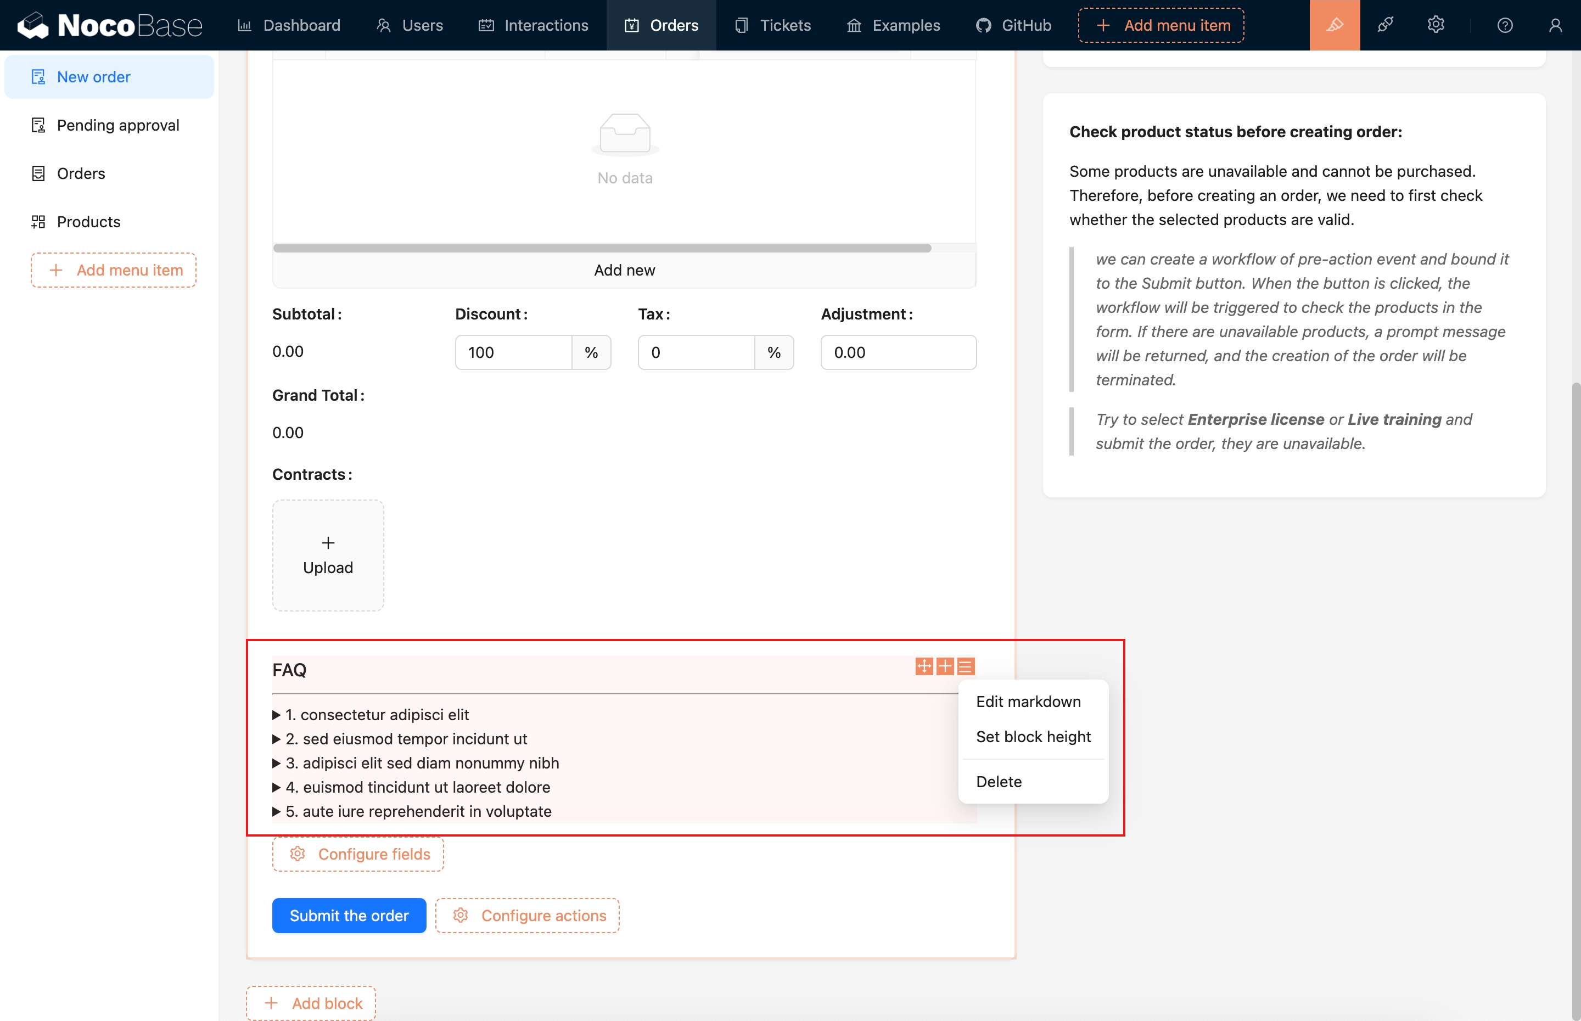The height and width of the screenshot is (1021, 1581).
Task: Open the settings gear in top bar
Action: (1435, 25)
